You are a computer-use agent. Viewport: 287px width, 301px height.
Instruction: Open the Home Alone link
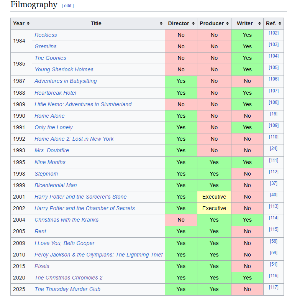(x=49, y=116)
